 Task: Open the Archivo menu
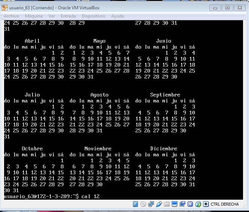(x=11, y=16)
